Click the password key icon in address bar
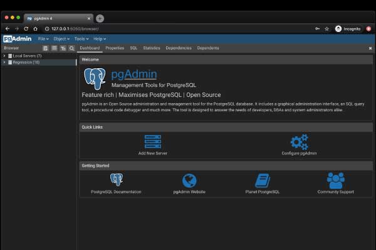 317,29
